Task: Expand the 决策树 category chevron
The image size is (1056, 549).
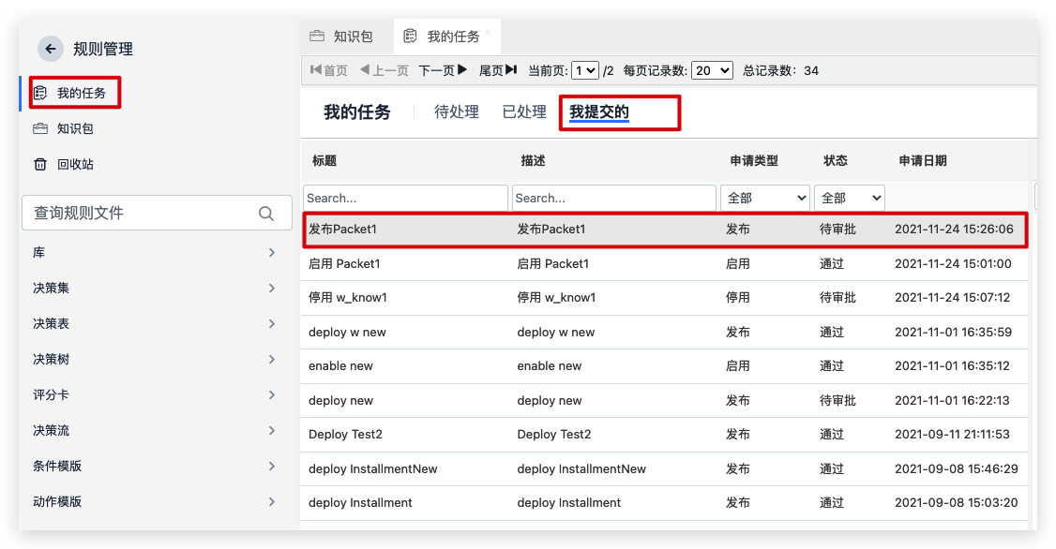Action: click(x=271, y=360)
